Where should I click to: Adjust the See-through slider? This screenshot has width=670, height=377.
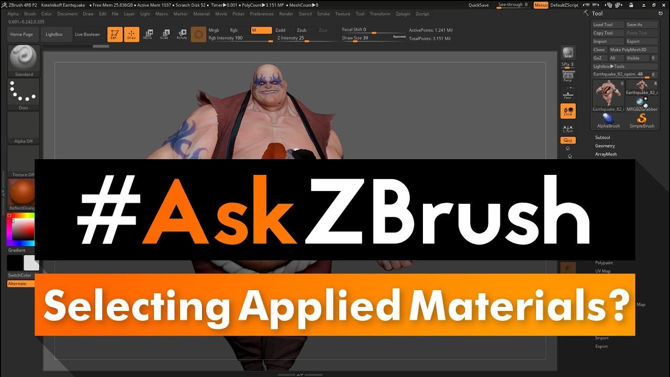[x=512, y=5]
